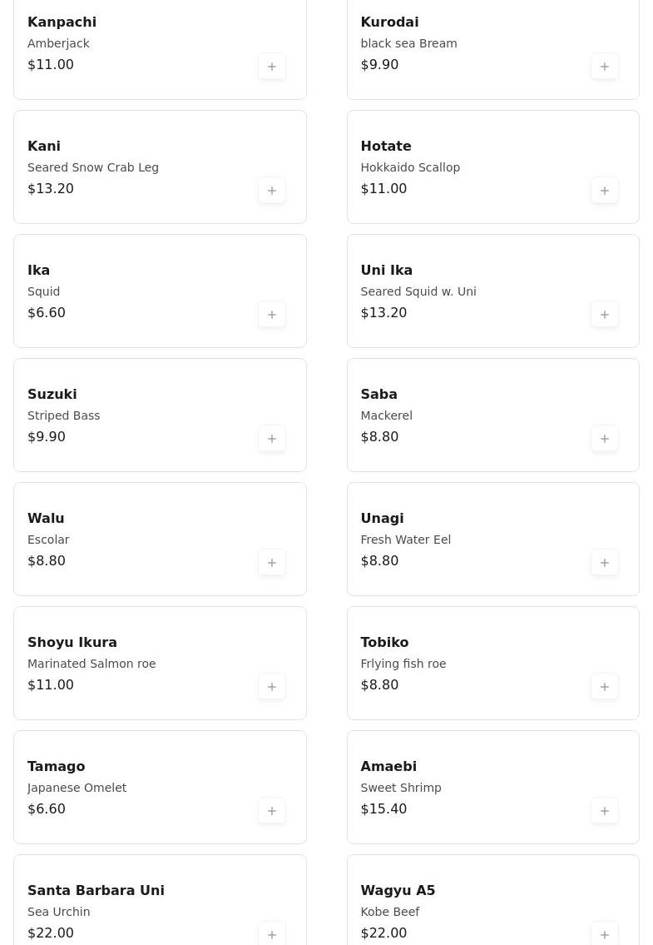Viewport: 653px width, 945px height.
Task: Add Santa Barbara Uni to the order
Action: (x=272, y=934)
